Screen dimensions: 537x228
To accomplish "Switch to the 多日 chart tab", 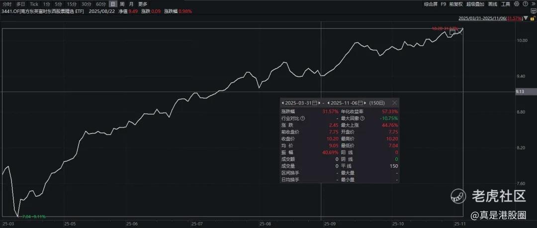I will pyautogui.click(x=20, y=4).
